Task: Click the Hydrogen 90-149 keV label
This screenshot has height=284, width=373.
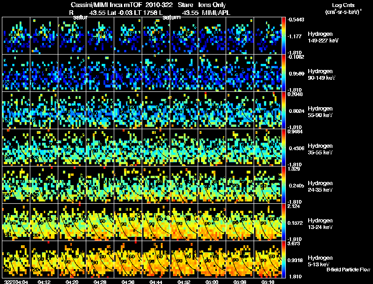Action: (321, 74)
